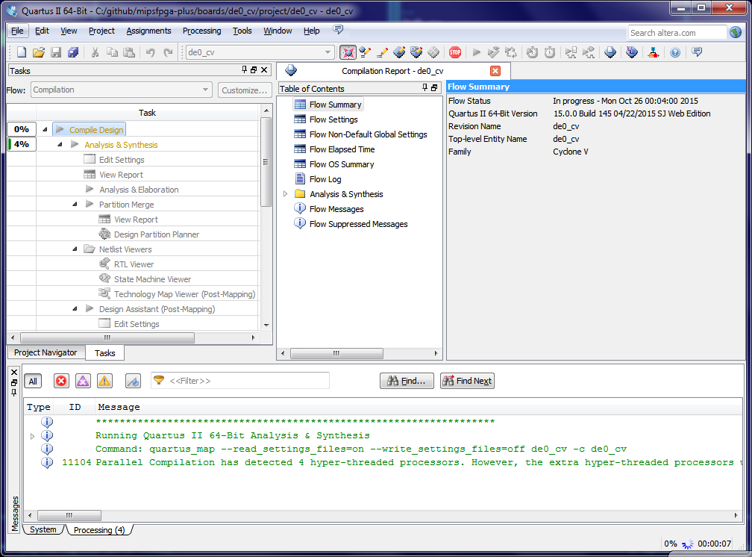The image size is (752, 557).
Task: Pin the Tasks panel
Action: [244, 69]
